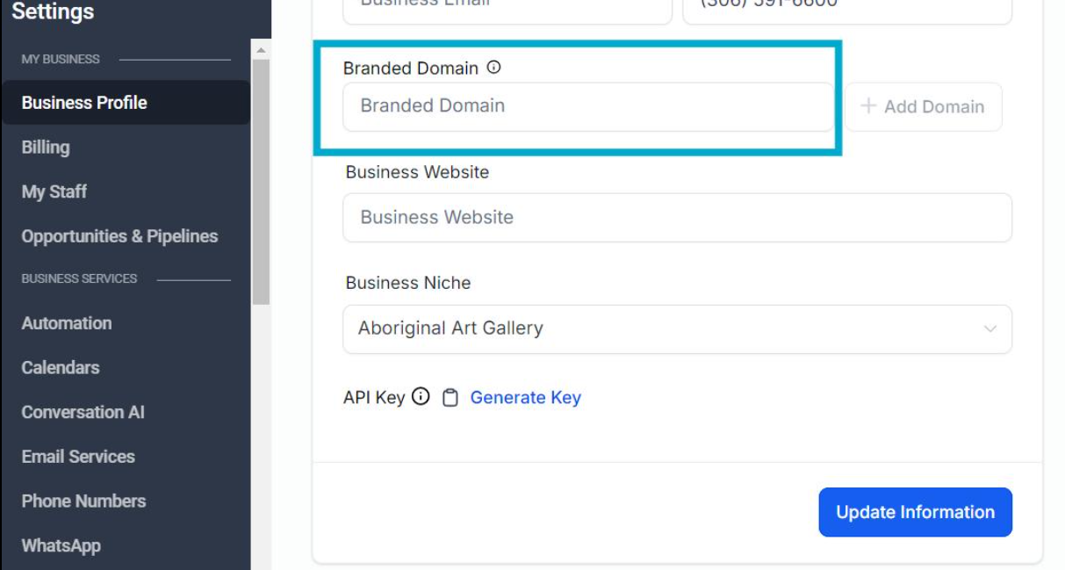The image size is (1065, 570).
Task: Click the Branded Domain info icon
Action: coord(493,68)
